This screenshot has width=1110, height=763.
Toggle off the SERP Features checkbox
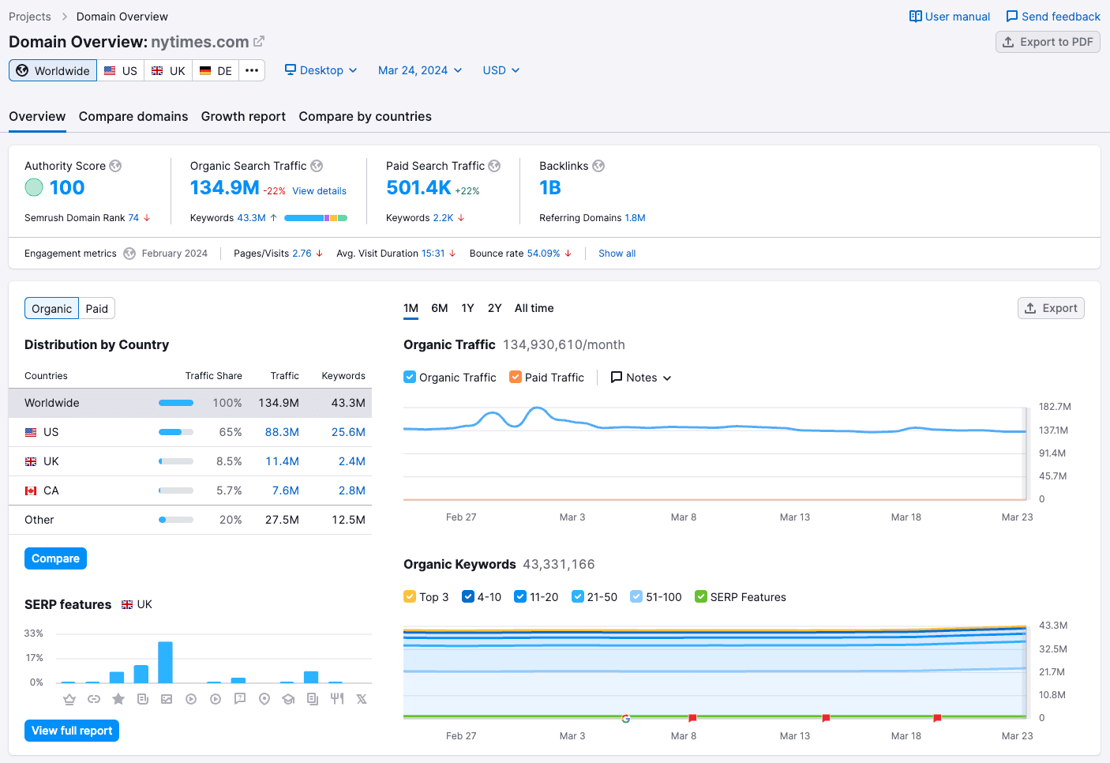coord(700,597)
